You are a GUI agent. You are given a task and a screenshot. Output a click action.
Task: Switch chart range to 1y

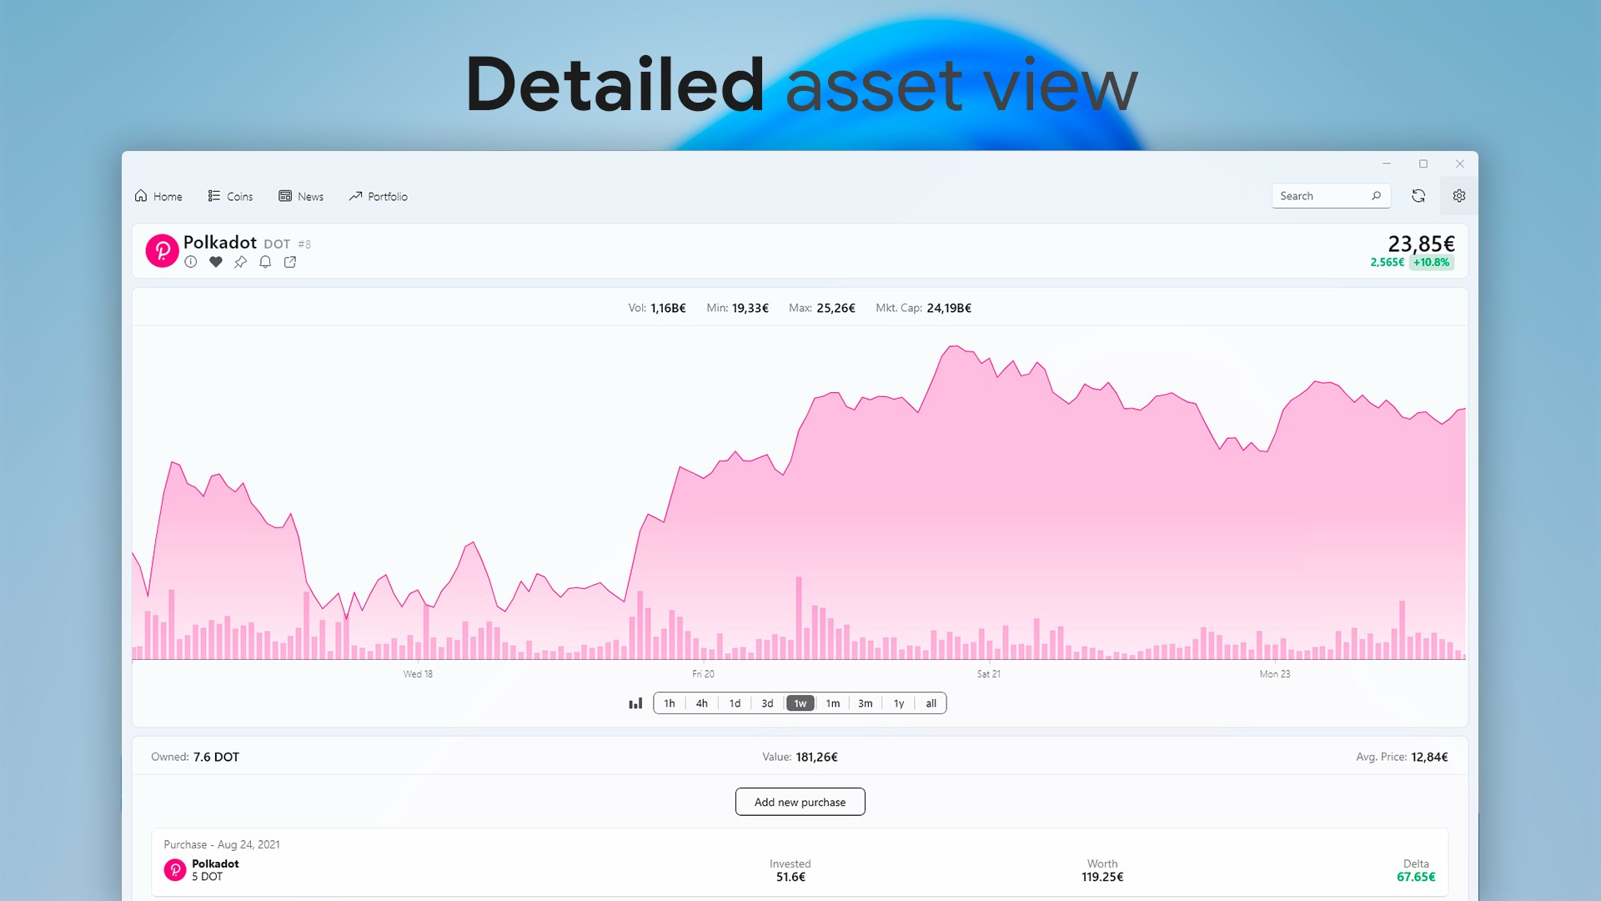(899, 703)
